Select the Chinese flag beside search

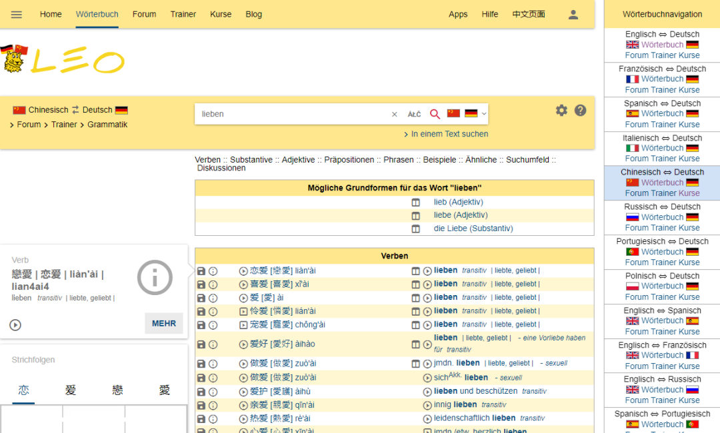click(x=454, y=113)
